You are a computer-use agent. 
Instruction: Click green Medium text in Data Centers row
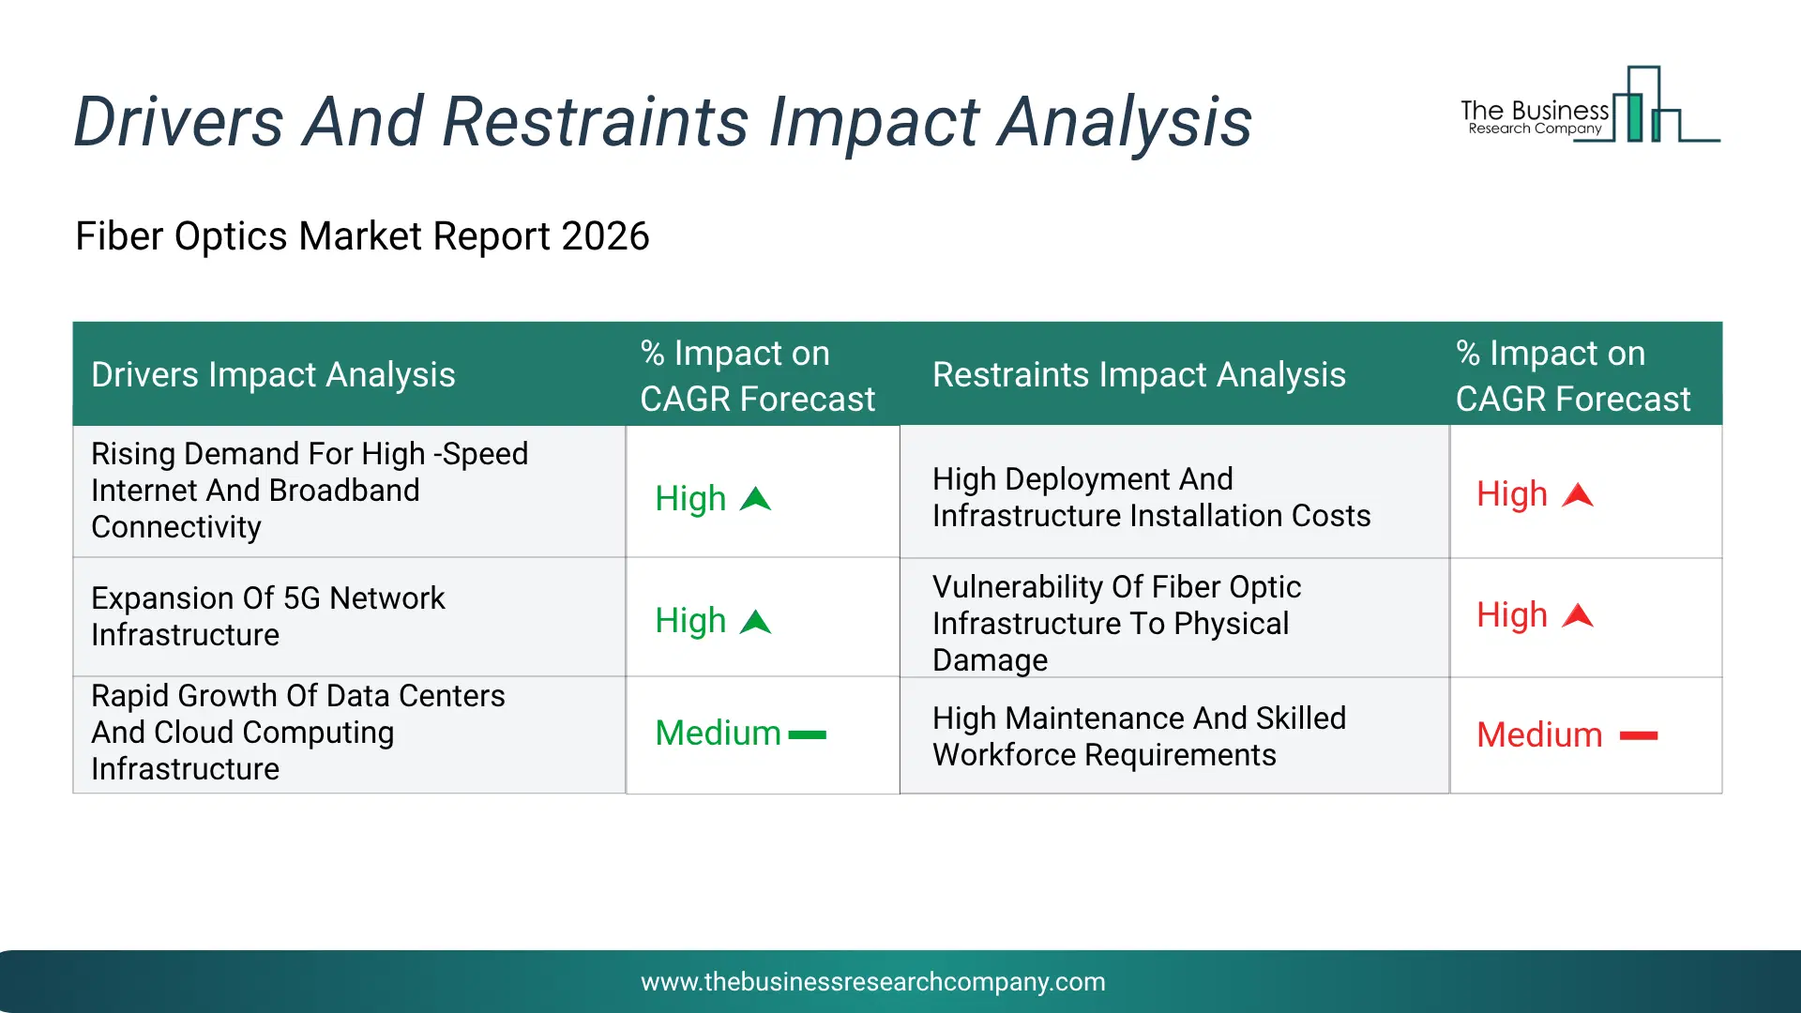click(x=718, y=733)
